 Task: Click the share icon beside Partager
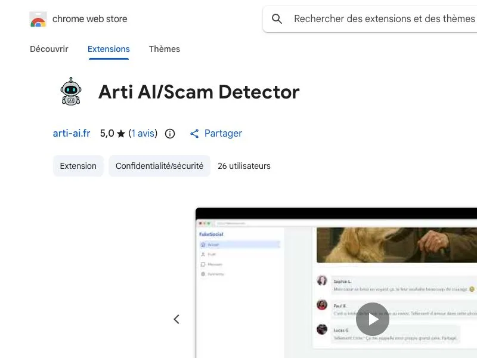pos(194,134)
